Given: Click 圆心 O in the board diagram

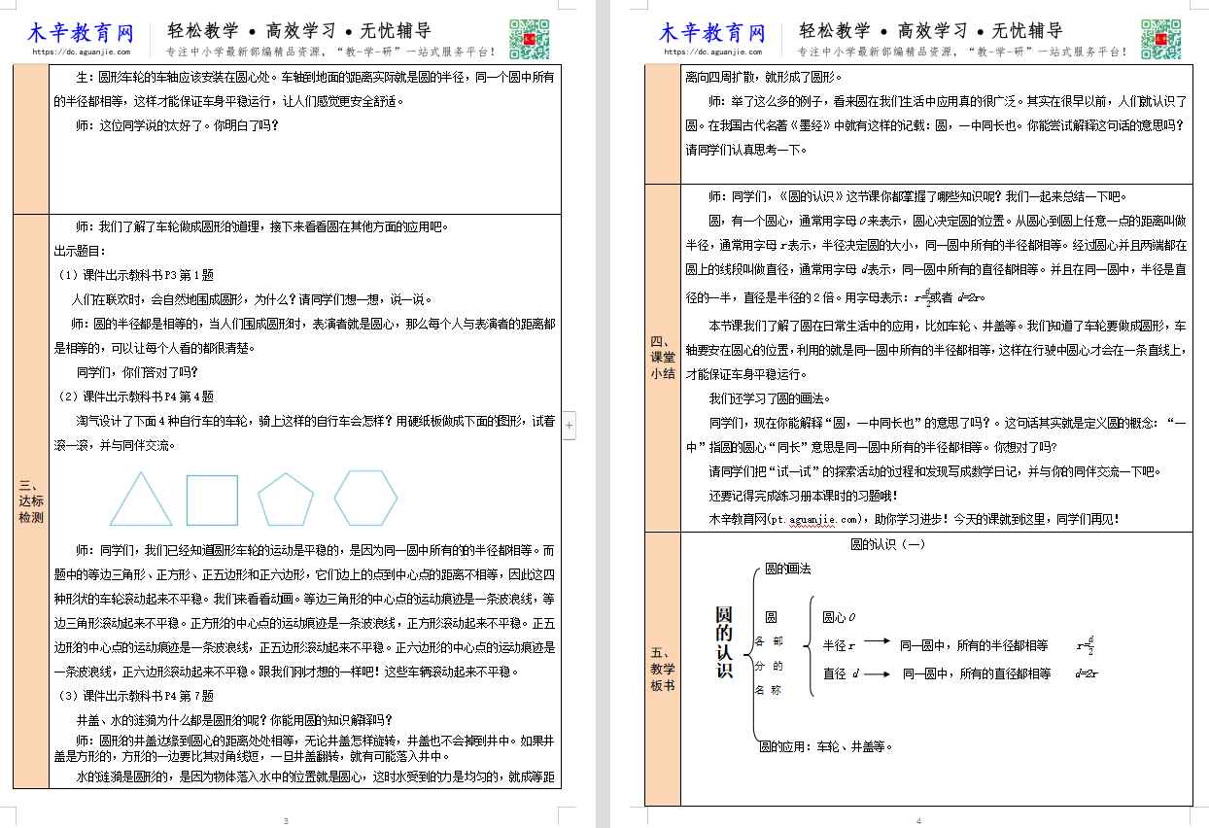Looking at the screenshot, I should pyautogui.click(x=839, y=617).
